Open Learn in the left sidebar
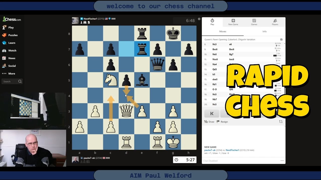Viewport: 321px width, 180px height. pos(9,43)
